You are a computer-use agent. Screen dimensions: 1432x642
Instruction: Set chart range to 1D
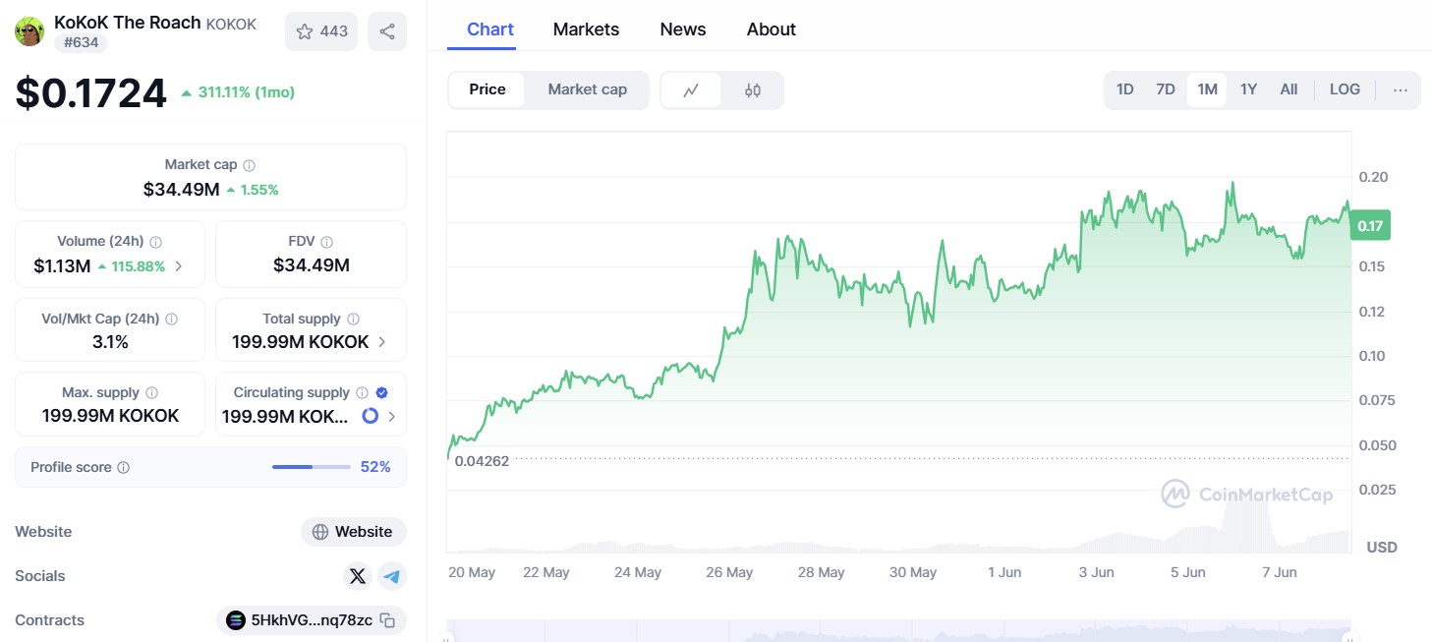coord(1125,89)
